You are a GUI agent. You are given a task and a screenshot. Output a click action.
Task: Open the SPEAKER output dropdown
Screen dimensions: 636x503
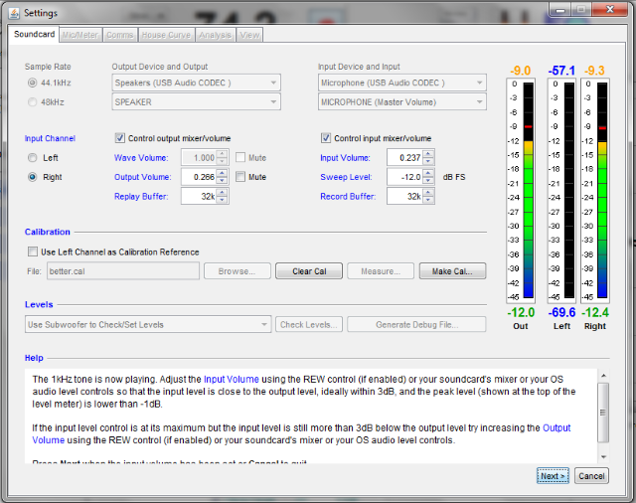(197, 101)
